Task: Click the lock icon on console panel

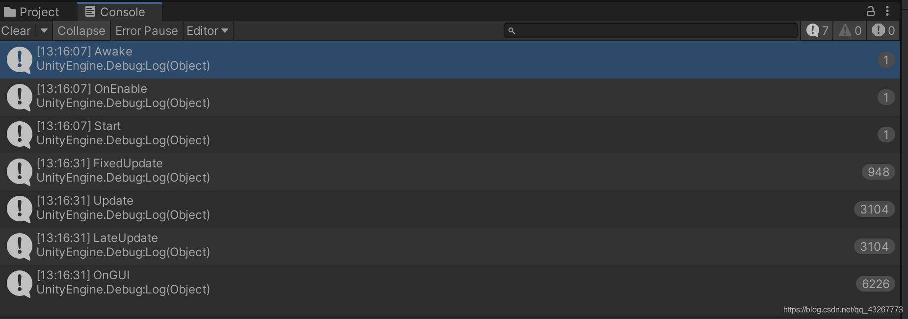Action: click(x=870, y=11)
